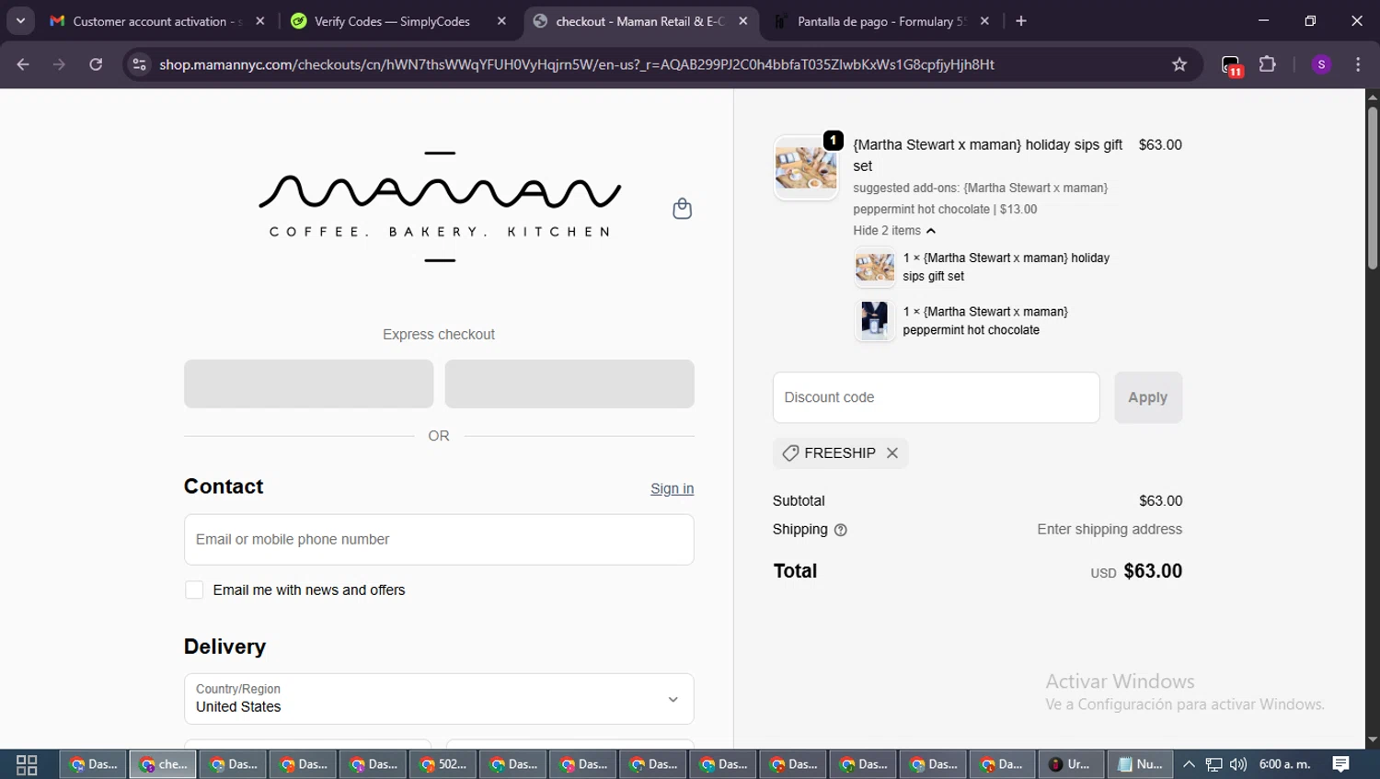Collapse the Hide 2 items list

894,231
